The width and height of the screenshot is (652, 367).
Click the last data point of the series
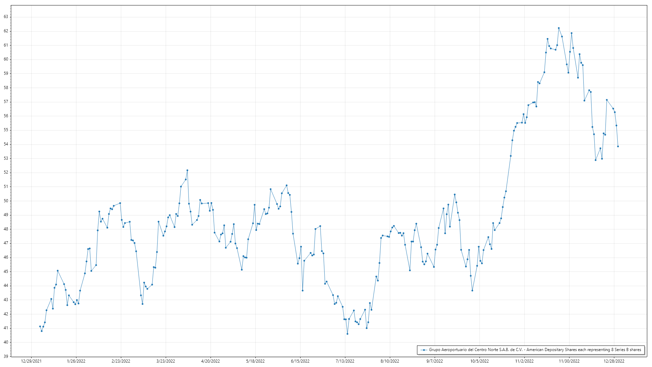tap(618, 146)
